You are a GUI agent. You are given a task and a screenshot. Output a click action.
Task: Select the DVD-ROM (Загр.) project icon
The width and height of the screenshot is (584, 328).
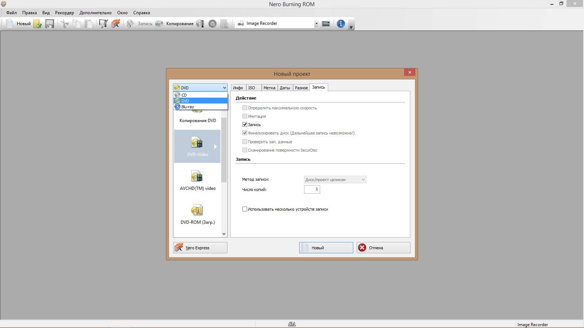197,210
